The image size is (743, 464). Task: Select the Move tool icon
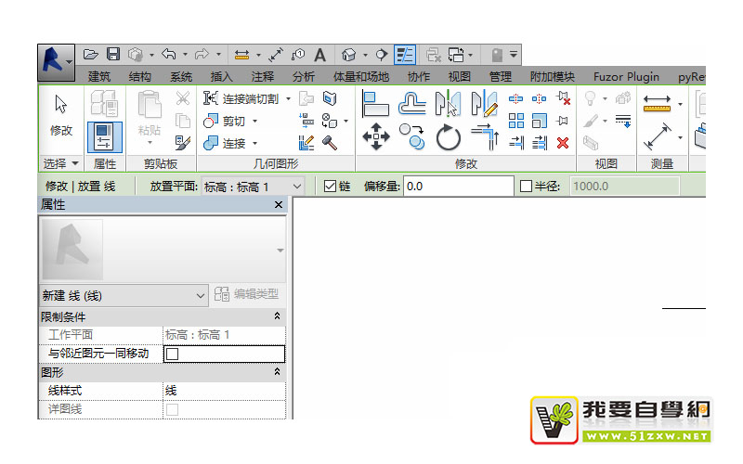pos(375,137)
